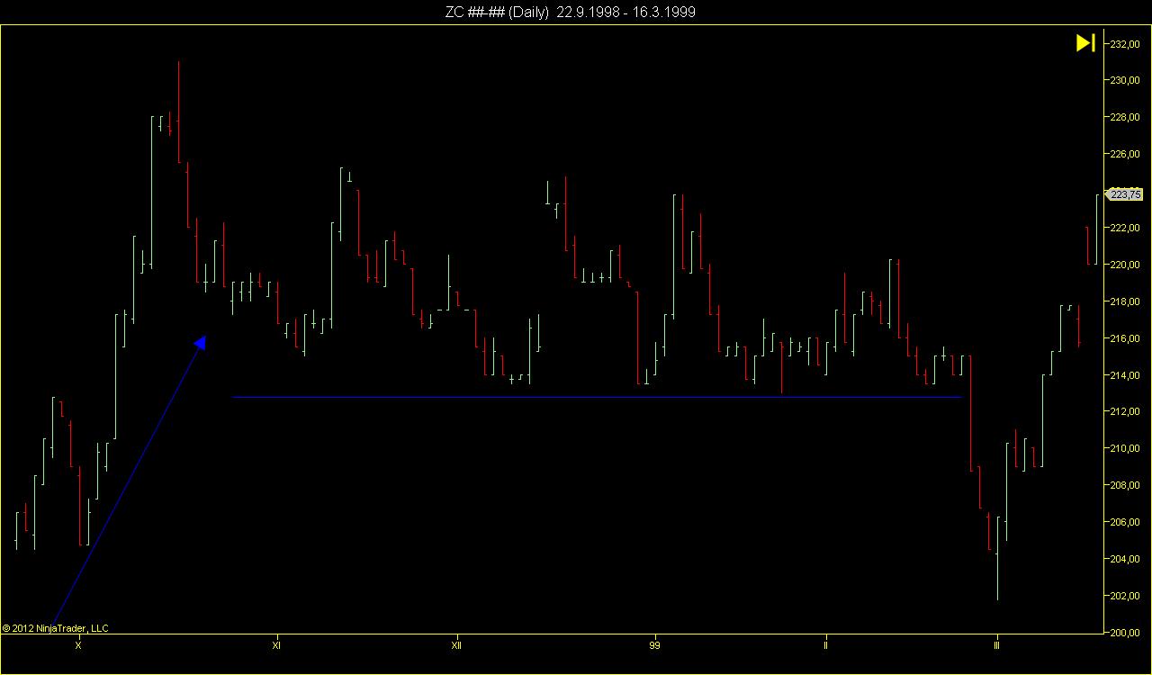Click the II month label on time axis
The width and height of the screenshot is (1152, 675).
(x=825, y=646)
